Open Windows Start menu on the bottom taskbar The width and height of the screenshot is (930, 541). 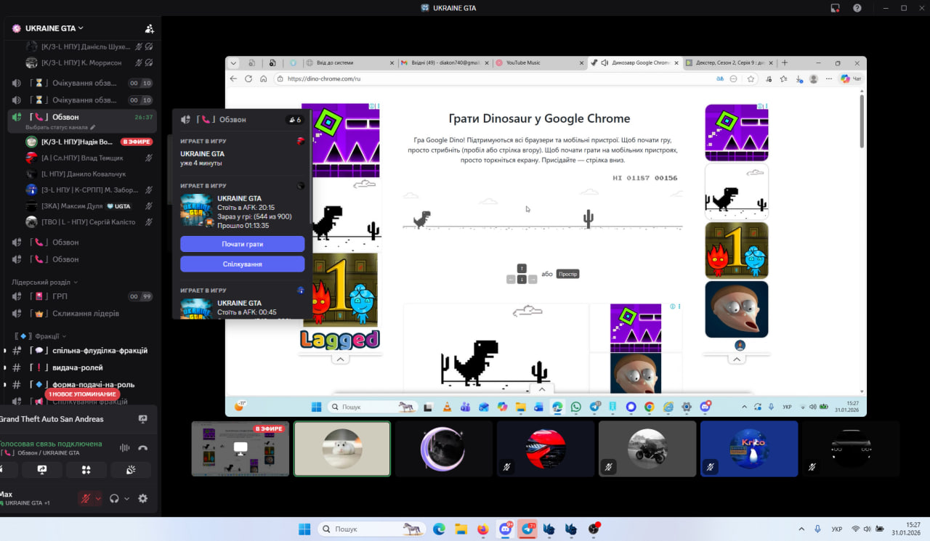(x=304, y=529)
